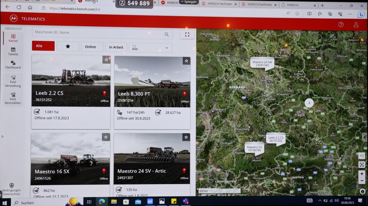
Task: Open Feld Verwaltung in sidebar
Action: click(x=13, y=81)
